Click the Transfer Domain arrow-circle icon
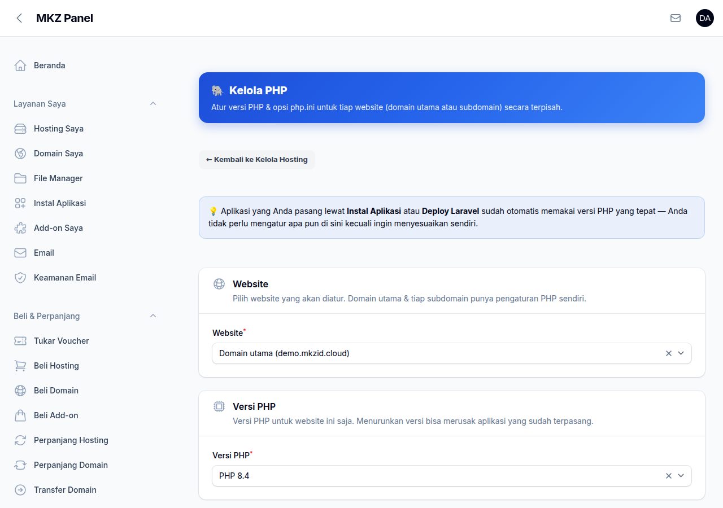 coord(20,490)
